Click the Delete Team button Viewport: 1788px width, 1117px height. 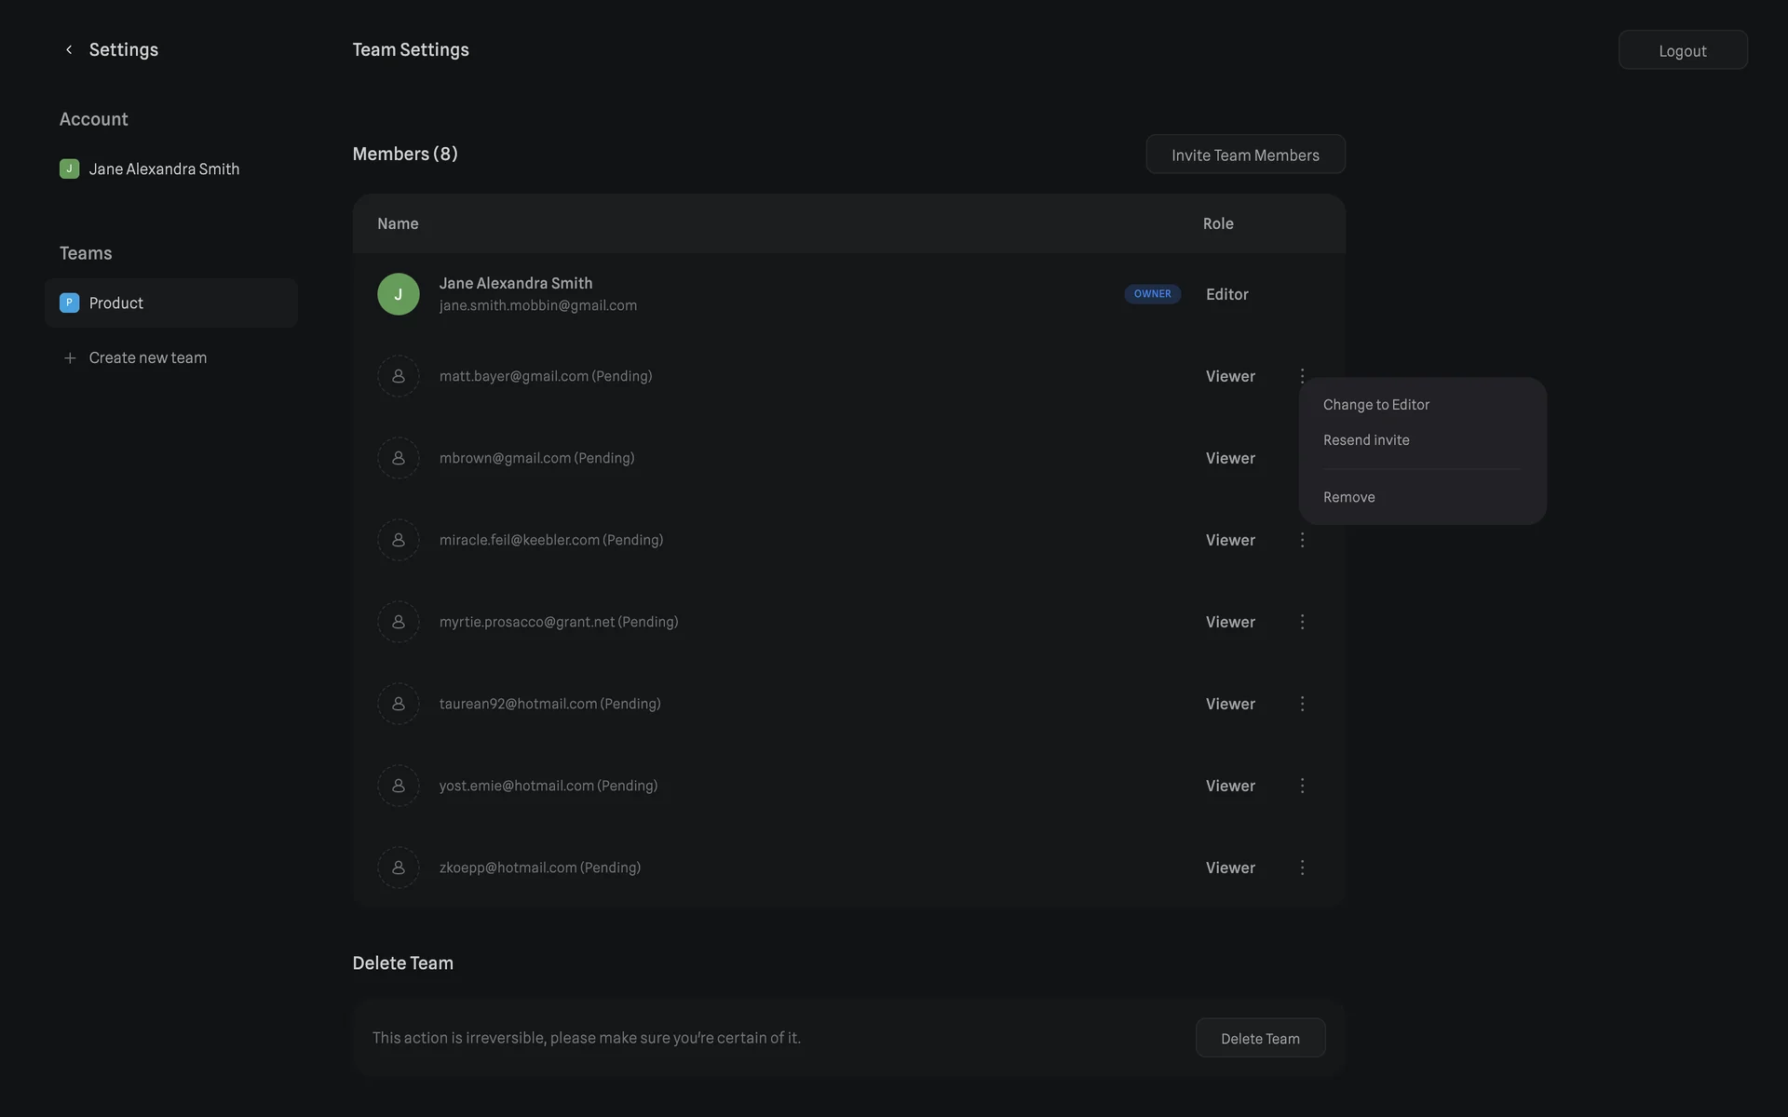point(1259,1038)
